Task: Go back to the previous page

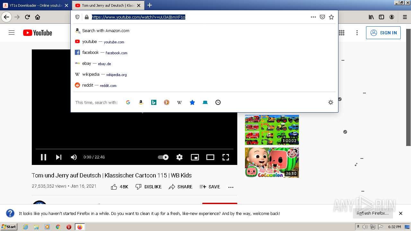Action: click(x=6, y=17)
